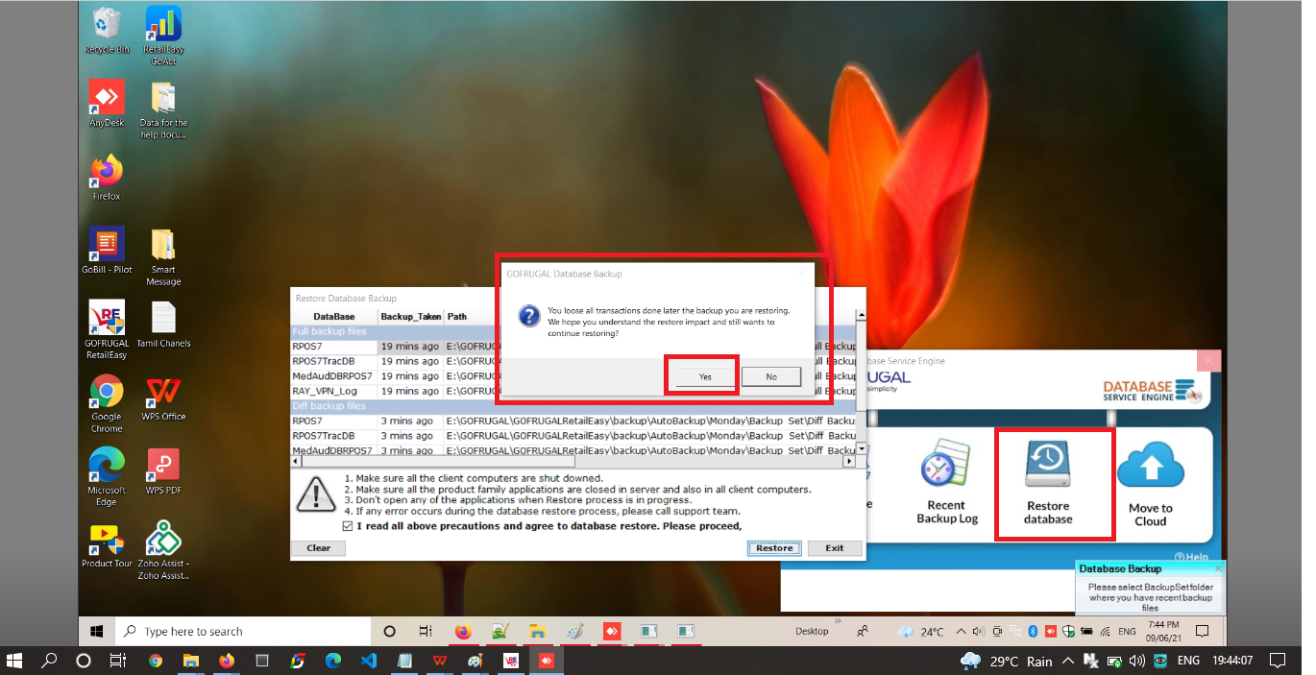Click the Bluetooth tray icon
Screen dimensions: 1316x675
coord(1033,631)
